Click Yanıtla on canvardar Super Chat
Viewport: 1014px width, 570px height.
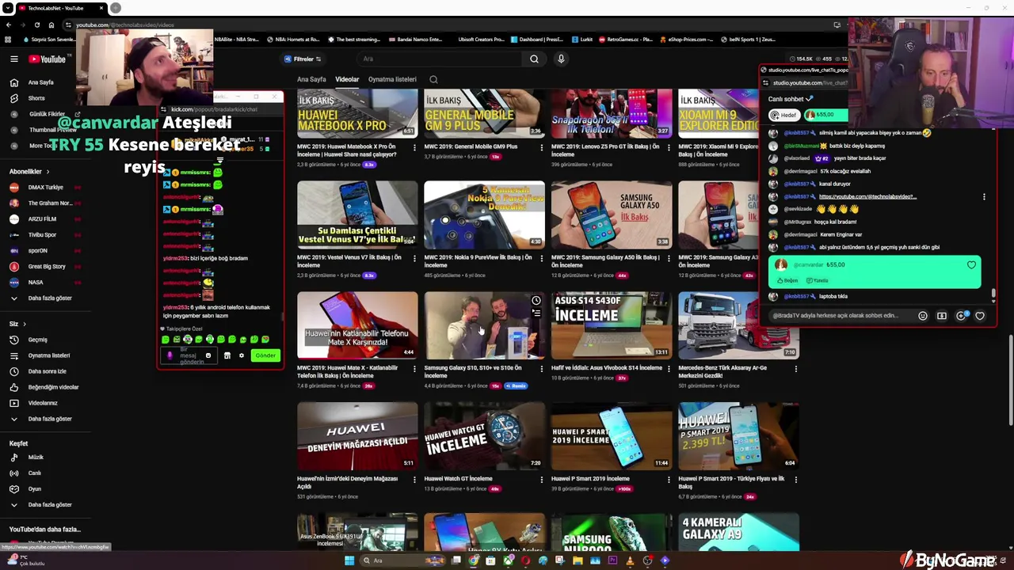point(817,280)
